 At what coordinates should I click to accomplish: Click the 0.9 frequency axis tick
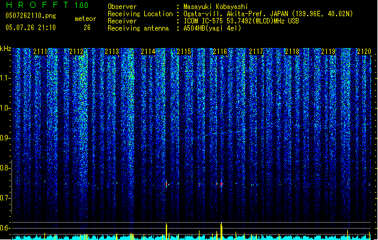tap(5, 138)
